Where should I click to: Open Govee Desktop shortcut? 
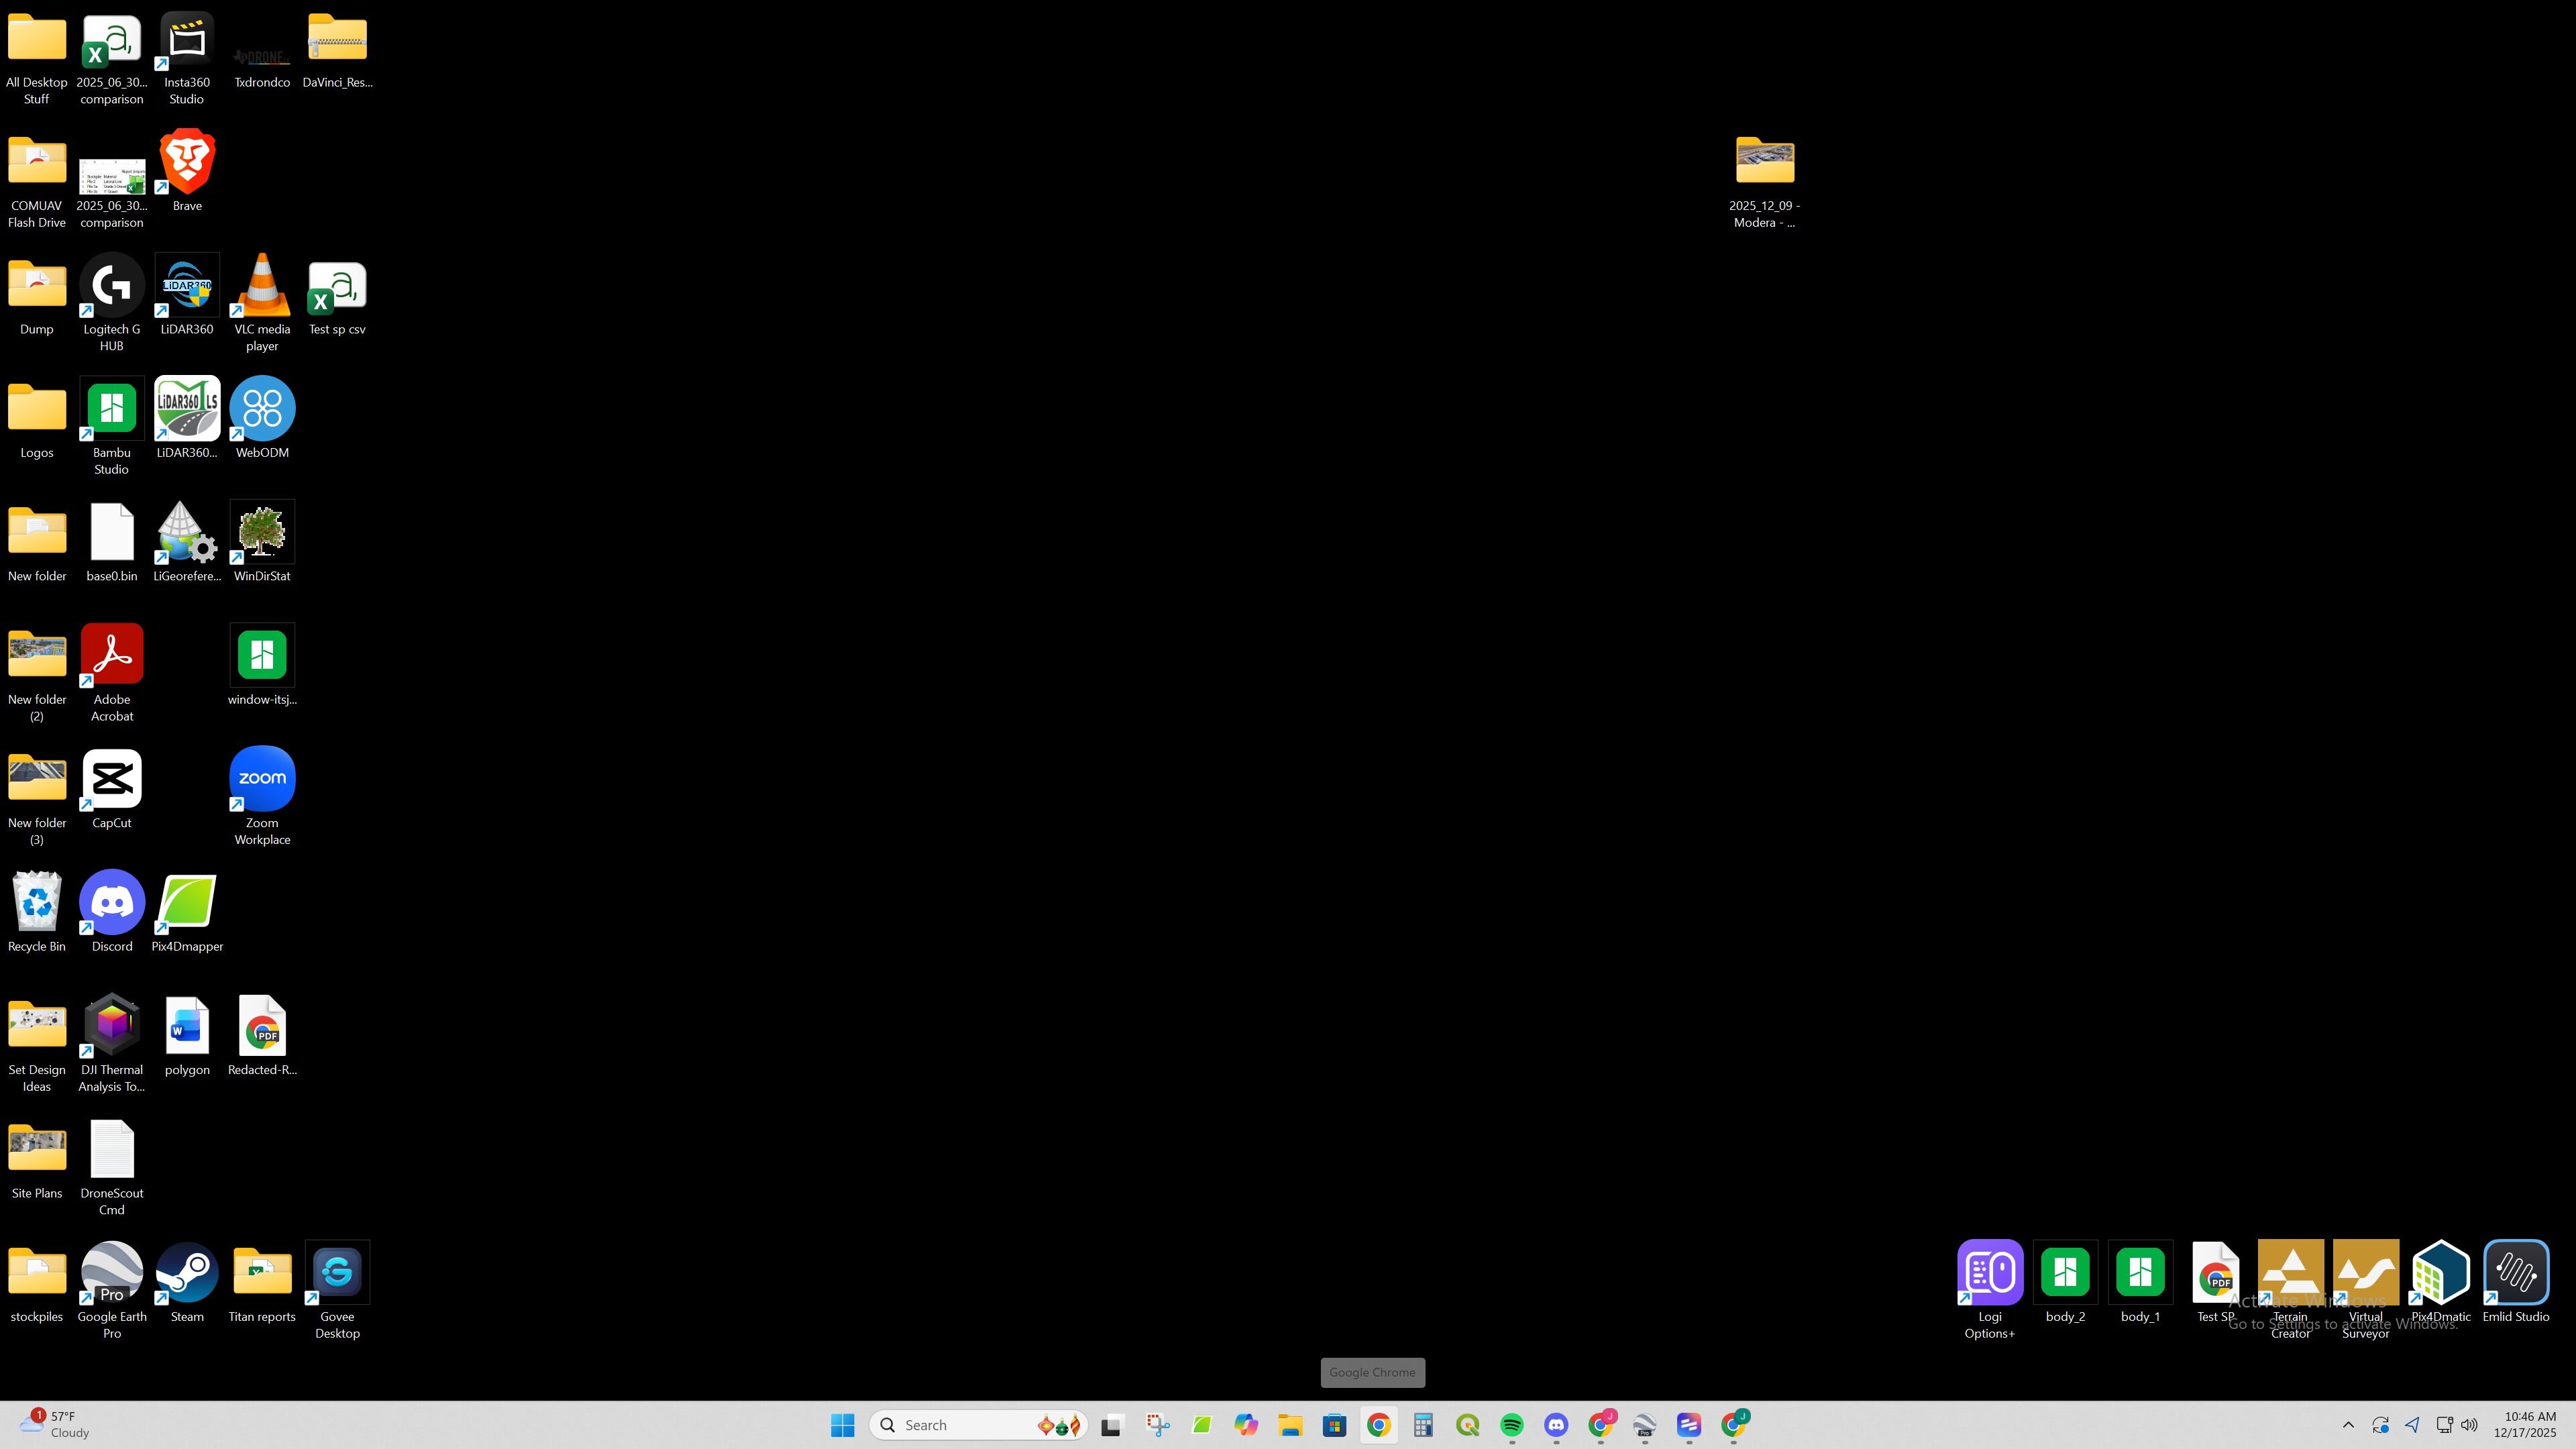pyautogui.click(x=337, y=1291)
